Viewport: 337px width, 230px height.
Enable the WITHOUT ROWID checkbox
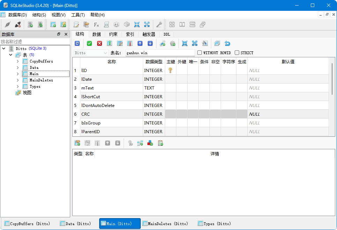[x=200, y=53]
